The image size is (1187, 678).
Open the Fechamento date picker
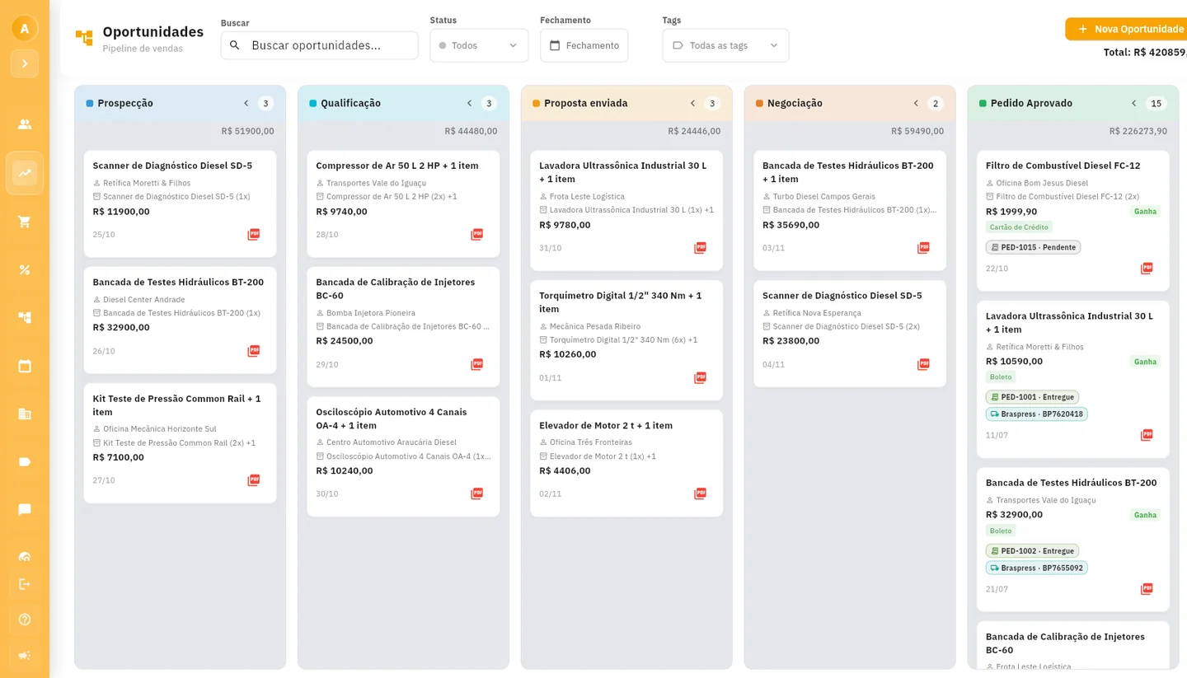[584, 45]
